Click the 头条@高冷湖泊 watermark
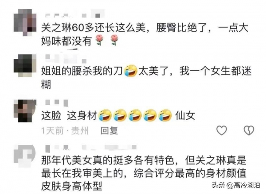Screen dimensions: 266x194 (x=236, y=185)
